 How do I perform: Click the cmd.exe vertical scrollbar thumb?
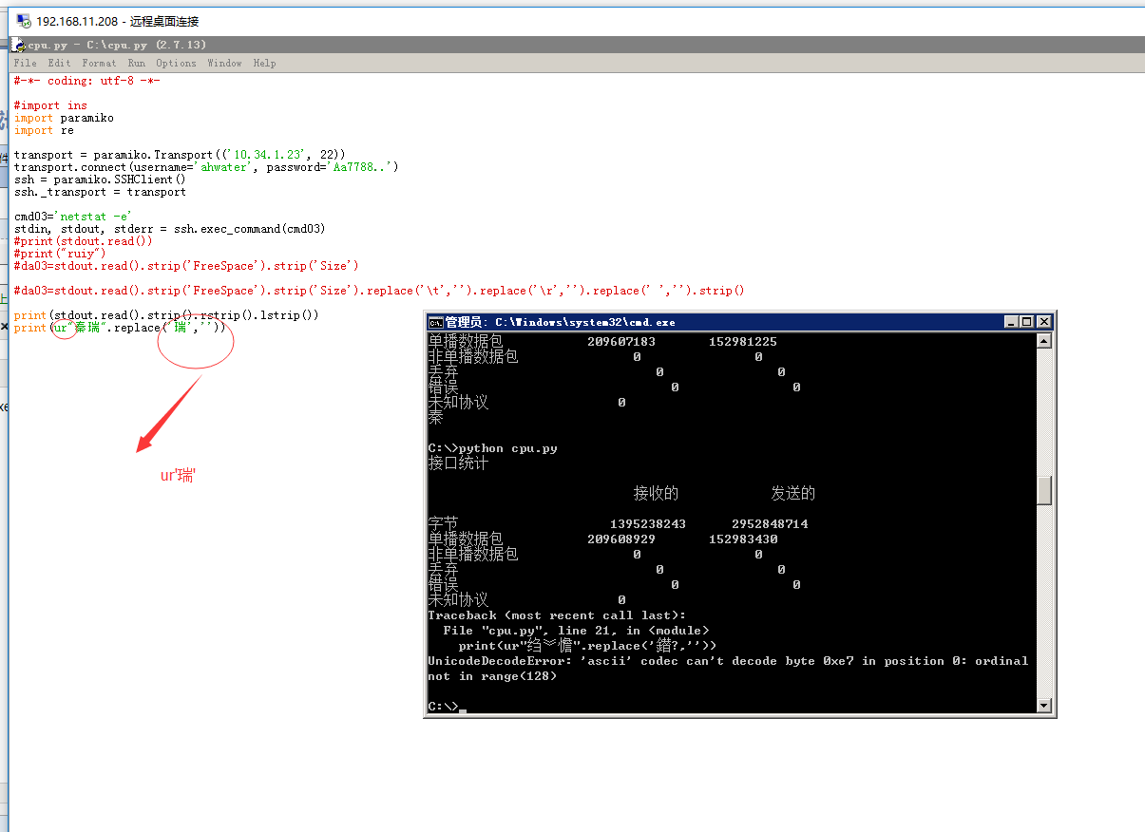(x=1044, y=491)
